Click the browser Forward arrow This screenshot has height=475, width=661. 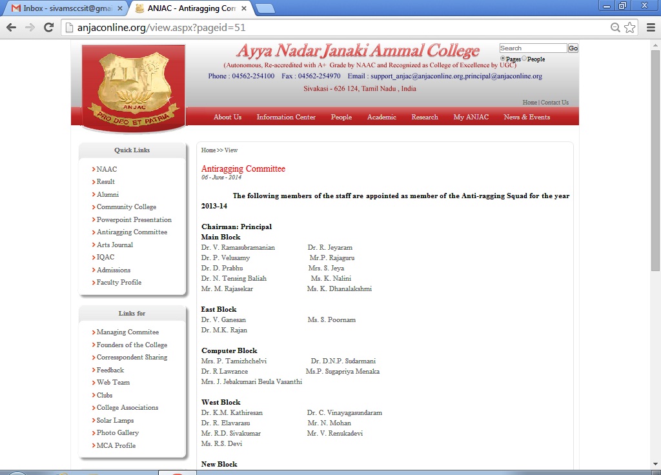(x=30, y=28)
